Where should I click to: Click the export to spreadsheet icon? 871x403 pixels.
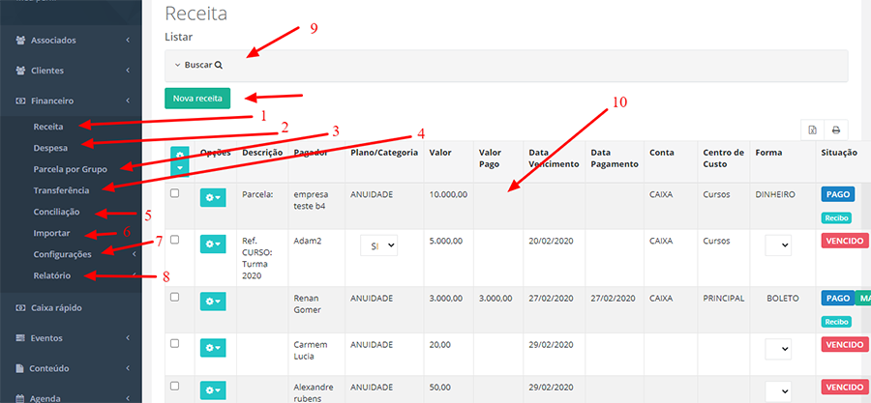pyautogui.click(x=813, y=130)
